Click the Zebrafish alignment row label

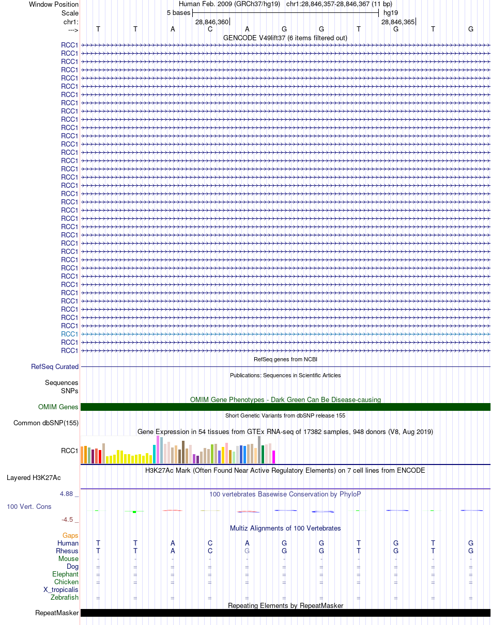pos(65,598)
